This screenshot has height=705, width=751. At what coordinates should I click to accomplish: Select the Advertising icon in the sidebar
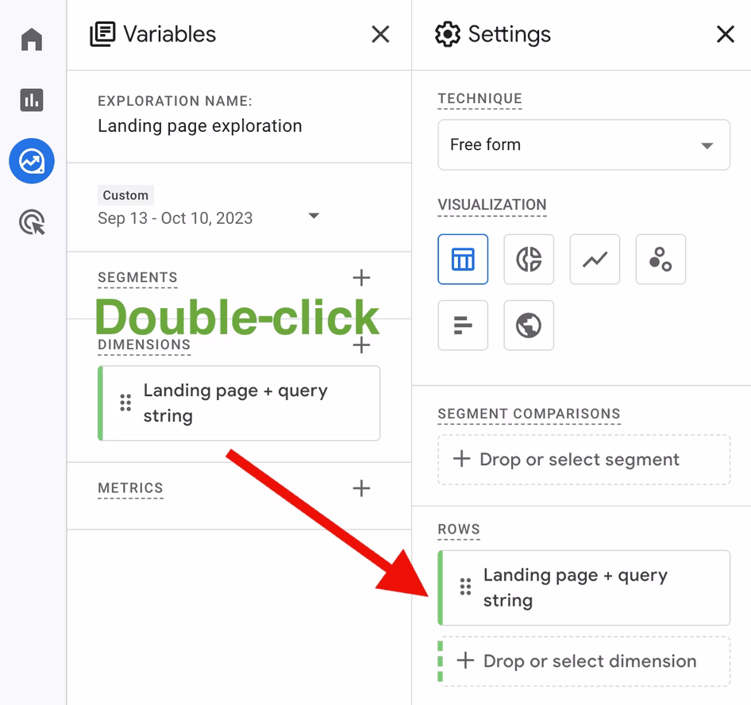pos(31,222)
